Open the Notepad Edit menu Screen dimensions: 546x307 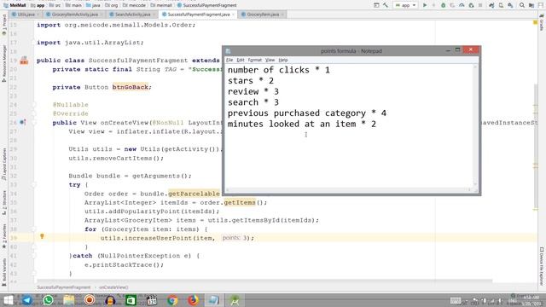[x=241, y=60]
